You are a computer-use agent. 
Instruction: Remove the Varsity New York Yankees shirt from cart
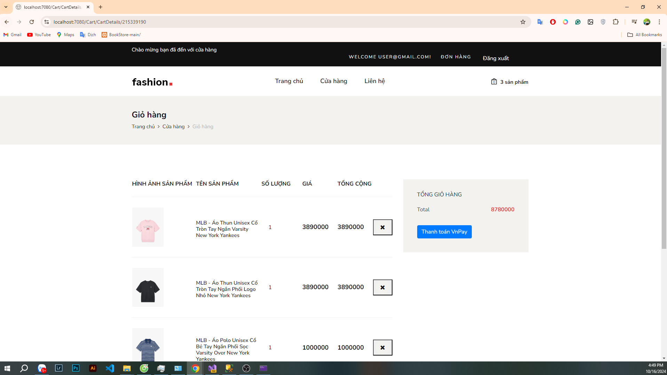tap(382, 227)
